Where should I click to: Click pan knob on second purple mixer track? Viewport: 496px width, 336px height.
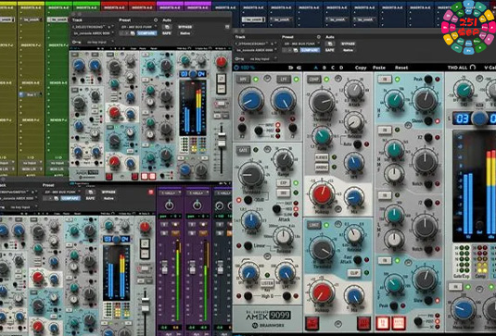(x=197, y=205)
